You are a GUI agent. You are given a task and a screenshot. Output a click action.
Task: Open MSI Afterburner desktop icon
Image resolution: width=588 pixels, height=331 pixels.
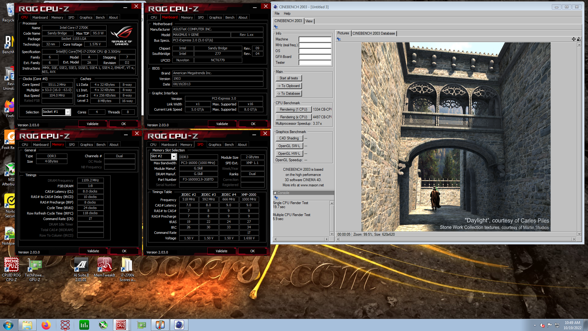(x=9, y=175)
